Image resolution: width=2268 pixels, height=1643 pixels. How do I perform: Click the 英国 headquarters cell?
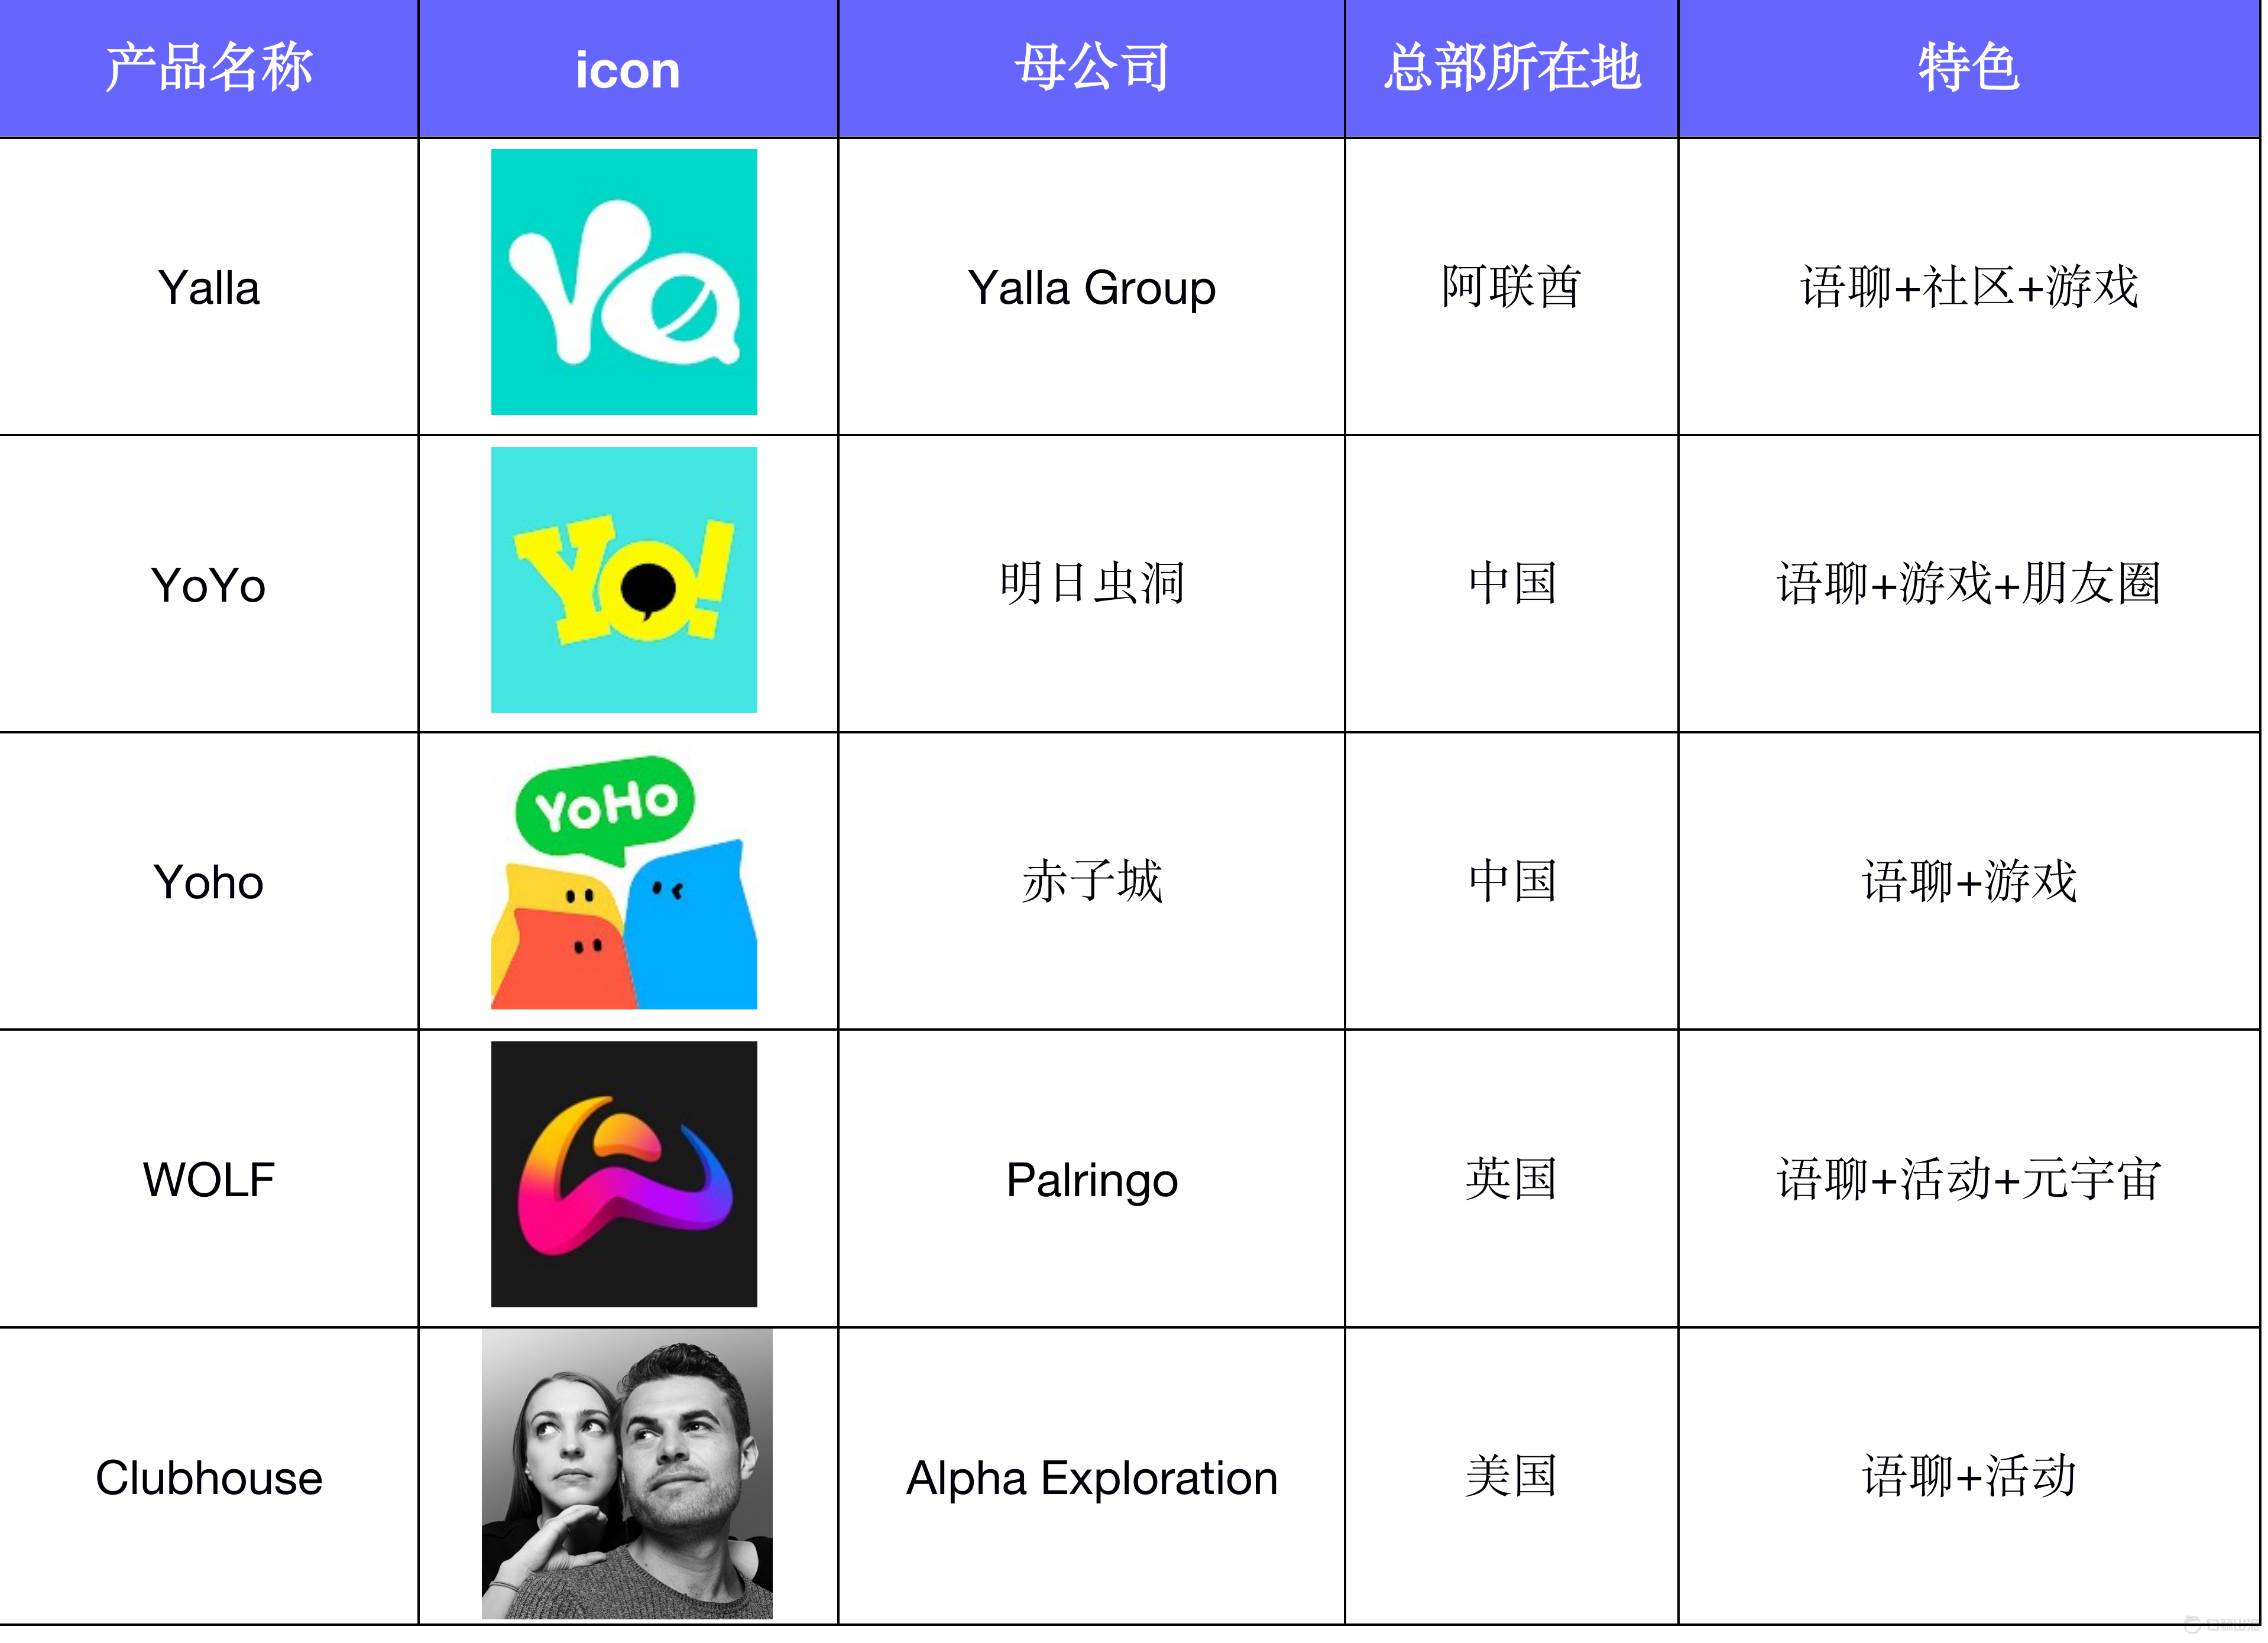1511,1179
